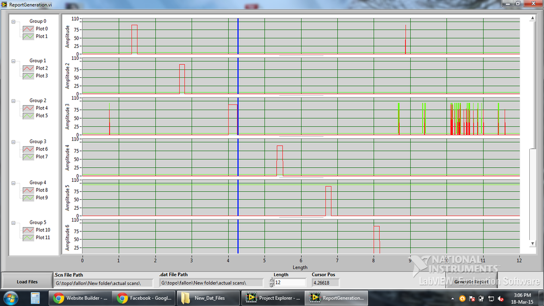Click the orange circle tray icon
Screen dimensions: 544x306
[x=462, y=298]
